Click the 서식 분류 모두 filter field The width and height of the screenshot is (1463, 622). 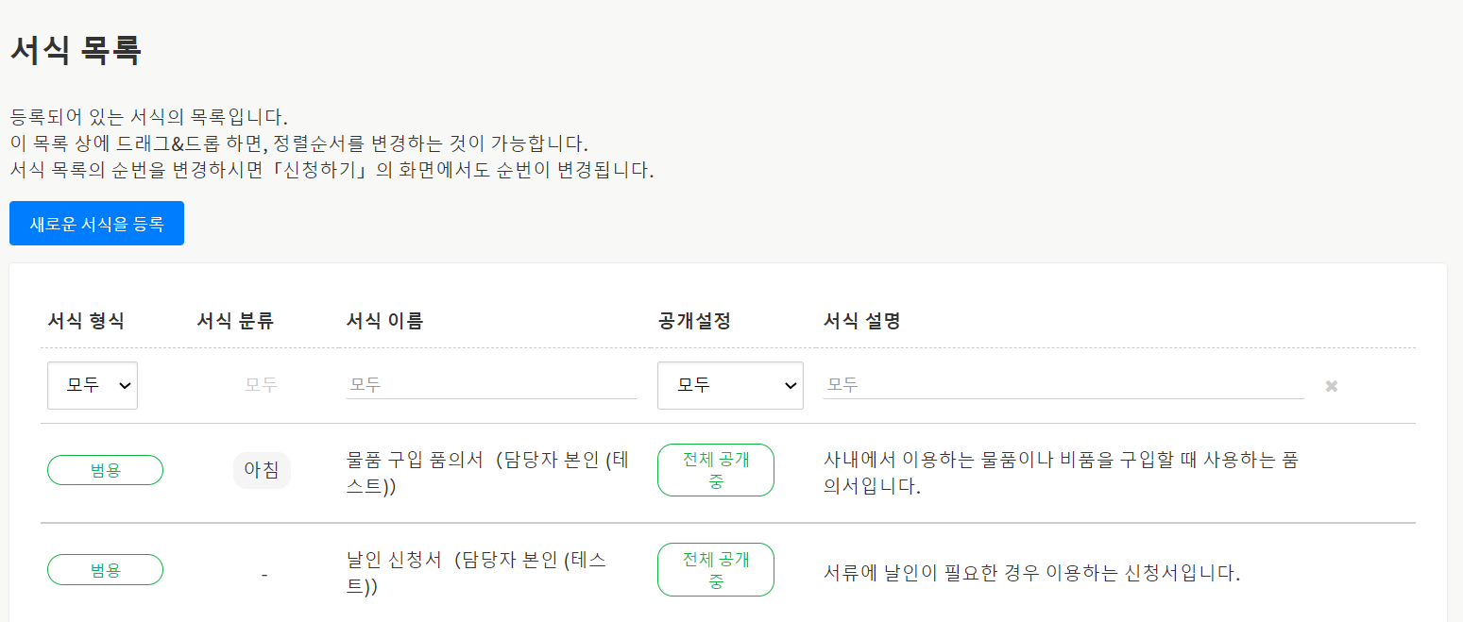261,385
